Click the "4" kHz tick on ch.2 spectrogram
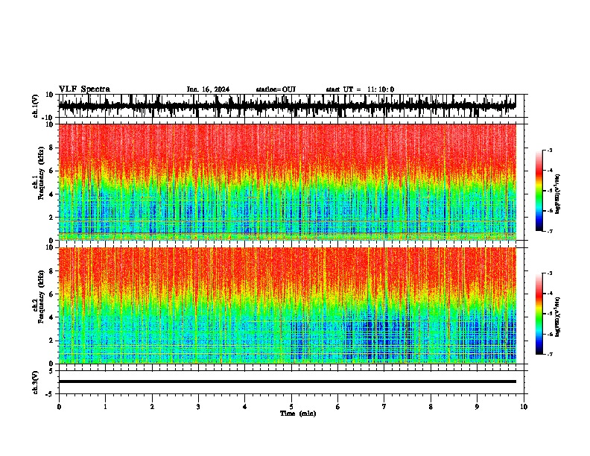This screenshot has width=590, height=456. 51,317
